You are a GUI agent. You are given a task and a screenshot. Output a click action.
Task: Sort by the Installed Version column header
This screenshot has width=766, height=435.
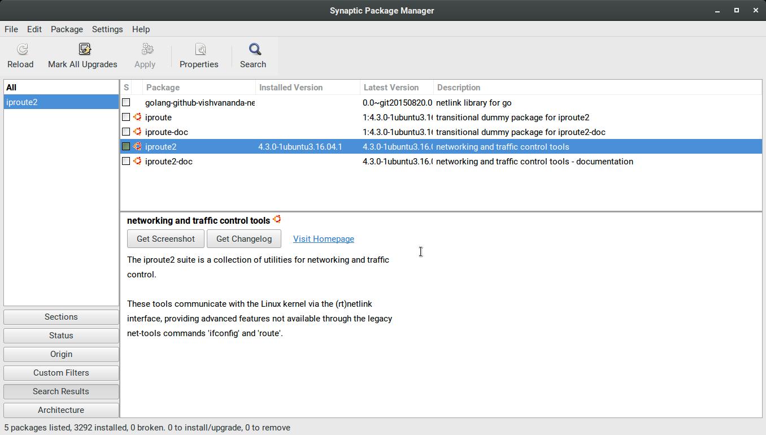pyautogui.click(x=307, y=88)
